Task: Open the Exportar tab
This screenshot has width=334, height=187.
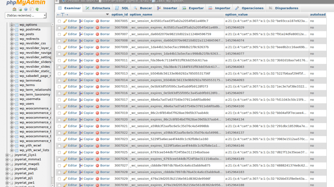Action: [193, 8]
